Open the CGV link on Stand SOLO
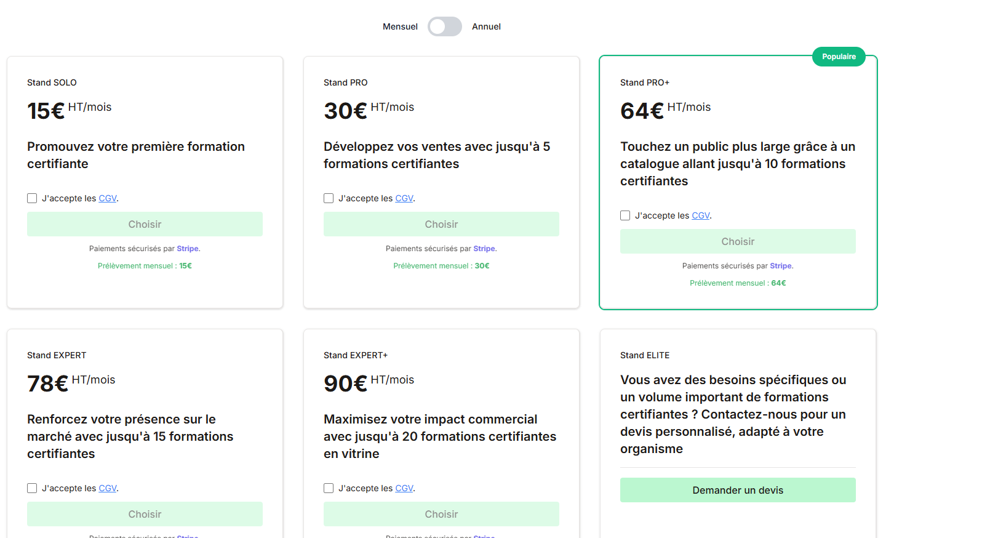Viewport: 998px width, 538px height. tap(107, 198)
